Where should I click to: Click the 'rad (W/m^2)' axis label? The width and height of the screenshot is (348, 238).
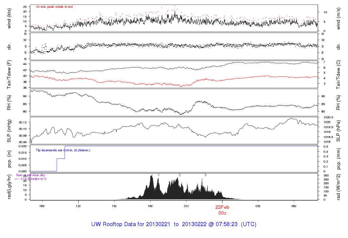pos(338,187)
